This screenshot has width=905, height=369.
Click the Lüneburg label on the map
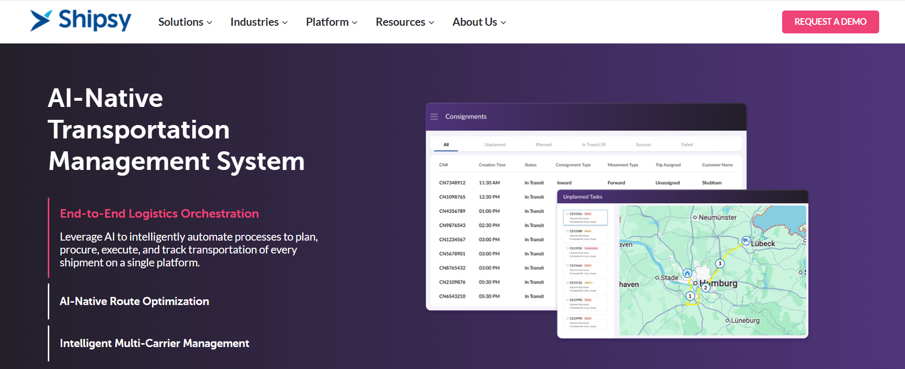[x=745, y=320]
